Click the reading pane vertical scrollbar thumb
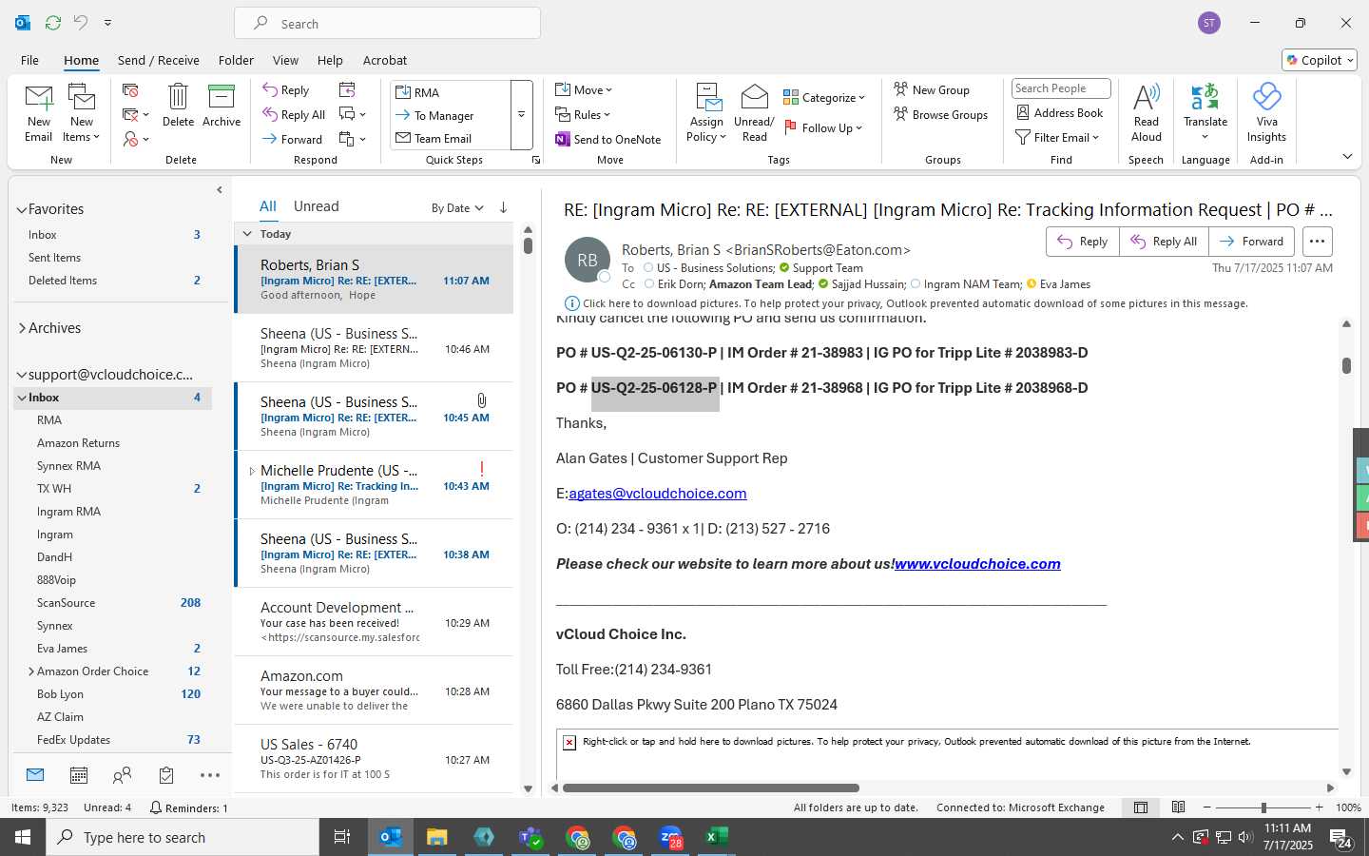The image size is (1369, 856). (x=1346, y=365)
